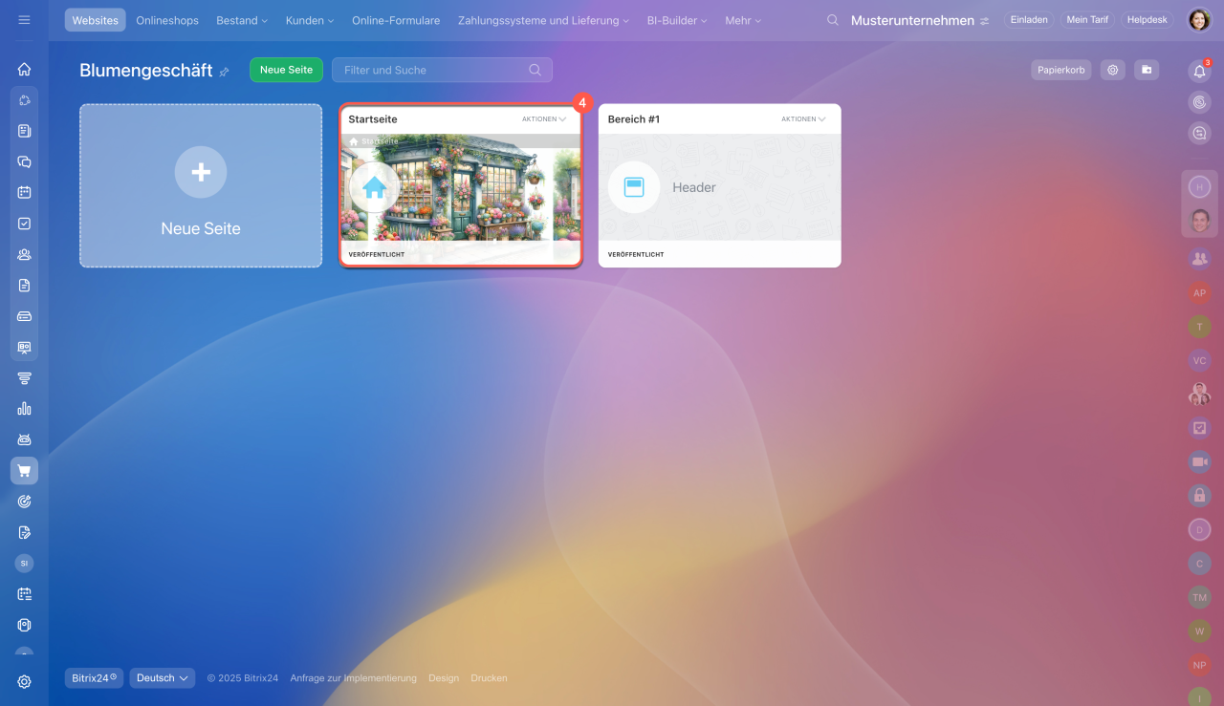Select the shopping cart icon in the left sidebar
This screenshot has height=706, width=1224.
[24, 470]
